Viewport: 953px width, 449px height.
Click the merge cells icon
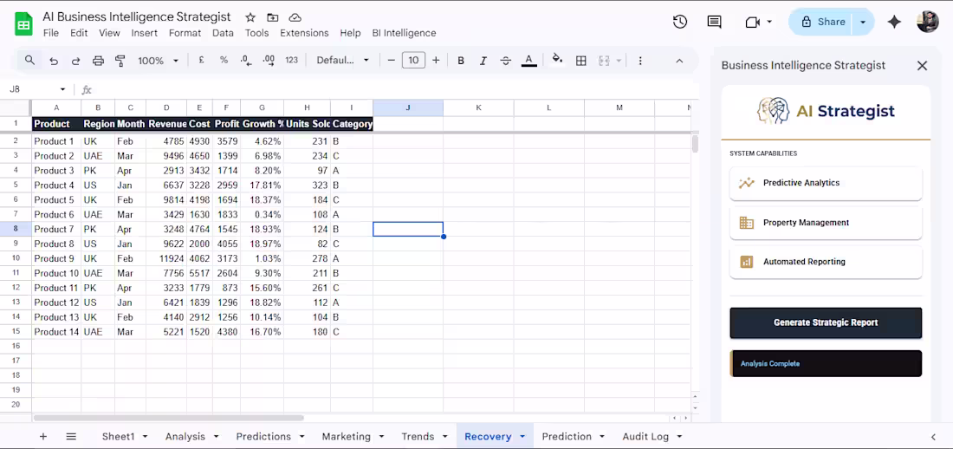(604, 61)
